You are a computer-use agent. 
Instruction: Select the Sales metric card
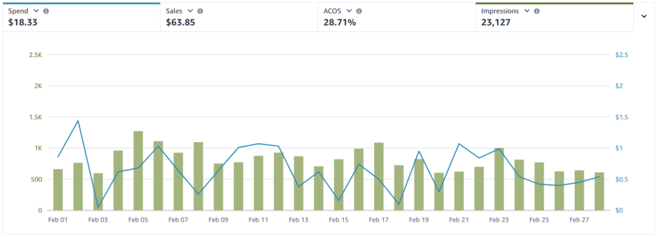point(239,17)
